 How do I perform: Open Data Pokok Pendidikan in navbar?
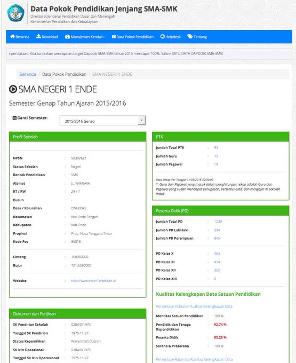pyautogui.click(x=133, y=37)
